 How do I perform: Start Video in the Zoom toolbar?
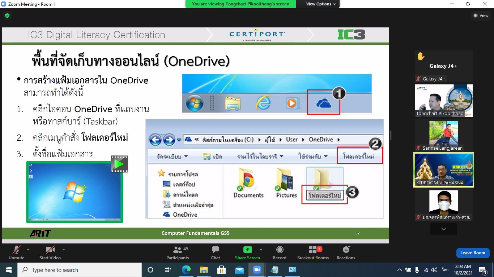coord(50,253)
